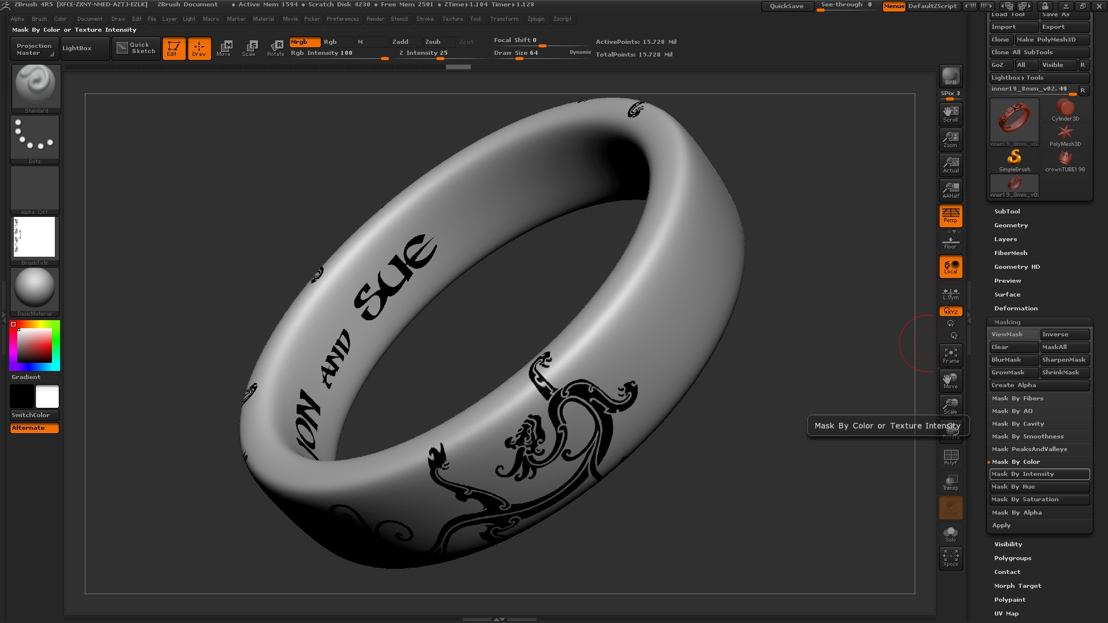Click the Xpose icon
The height and width of the screenshot is (623, 1108).
click(950, 558)
